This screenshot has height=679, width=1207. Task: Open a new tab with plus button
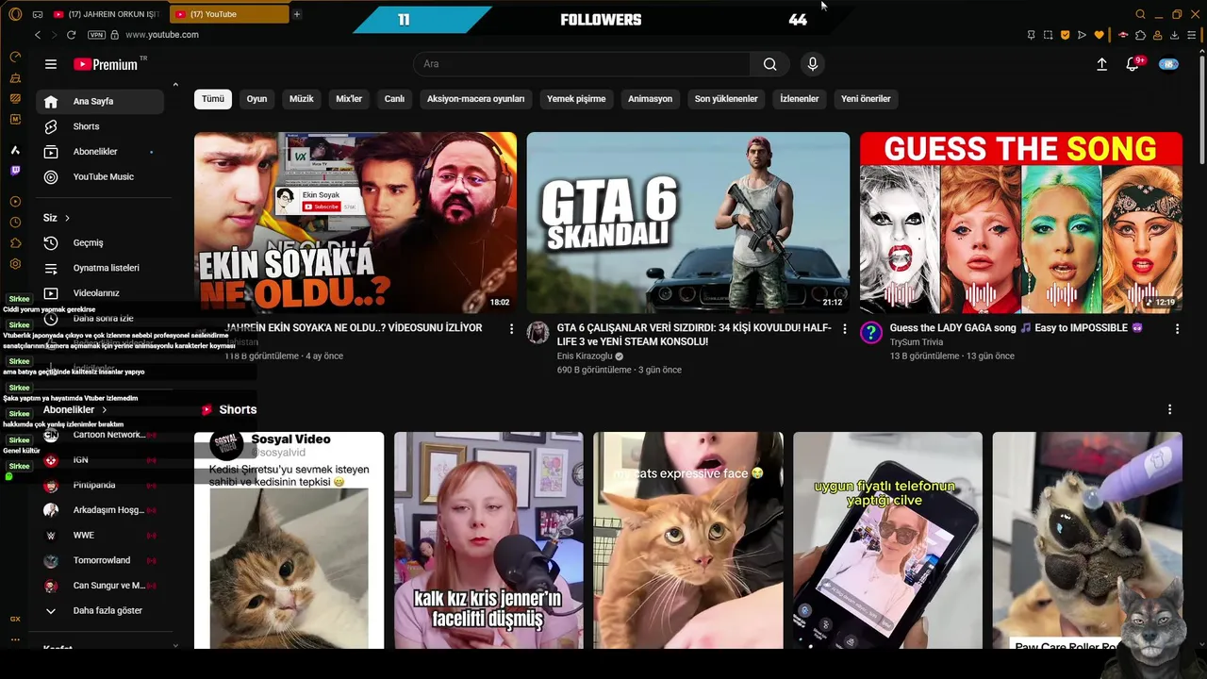coord(296,14)
